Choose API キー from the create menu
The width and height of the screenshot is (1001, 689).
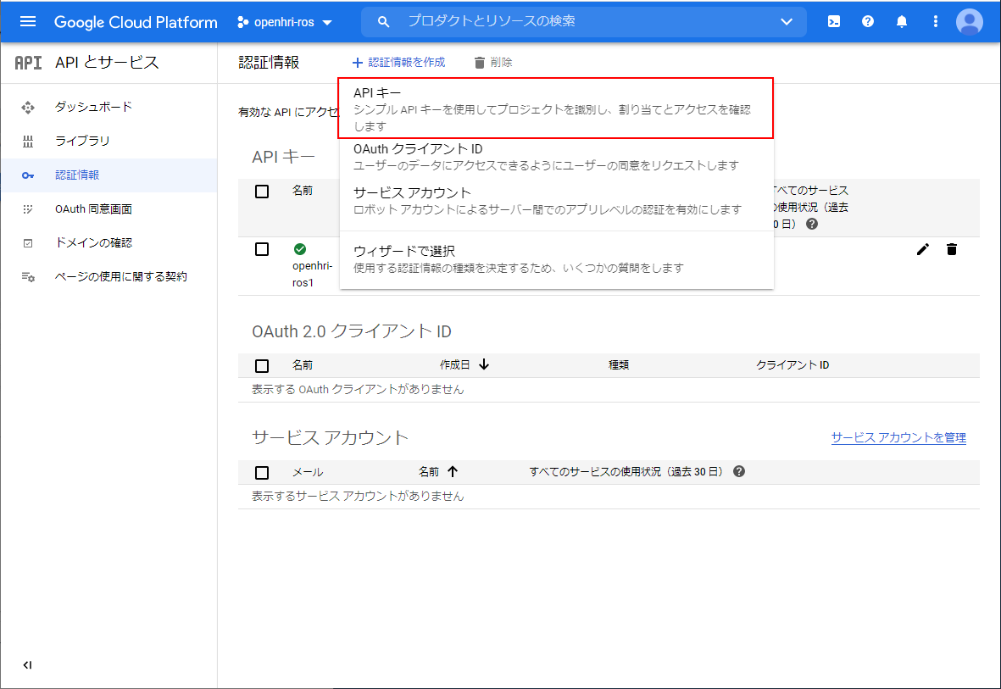pyautogui.click(x=555, y=108)
